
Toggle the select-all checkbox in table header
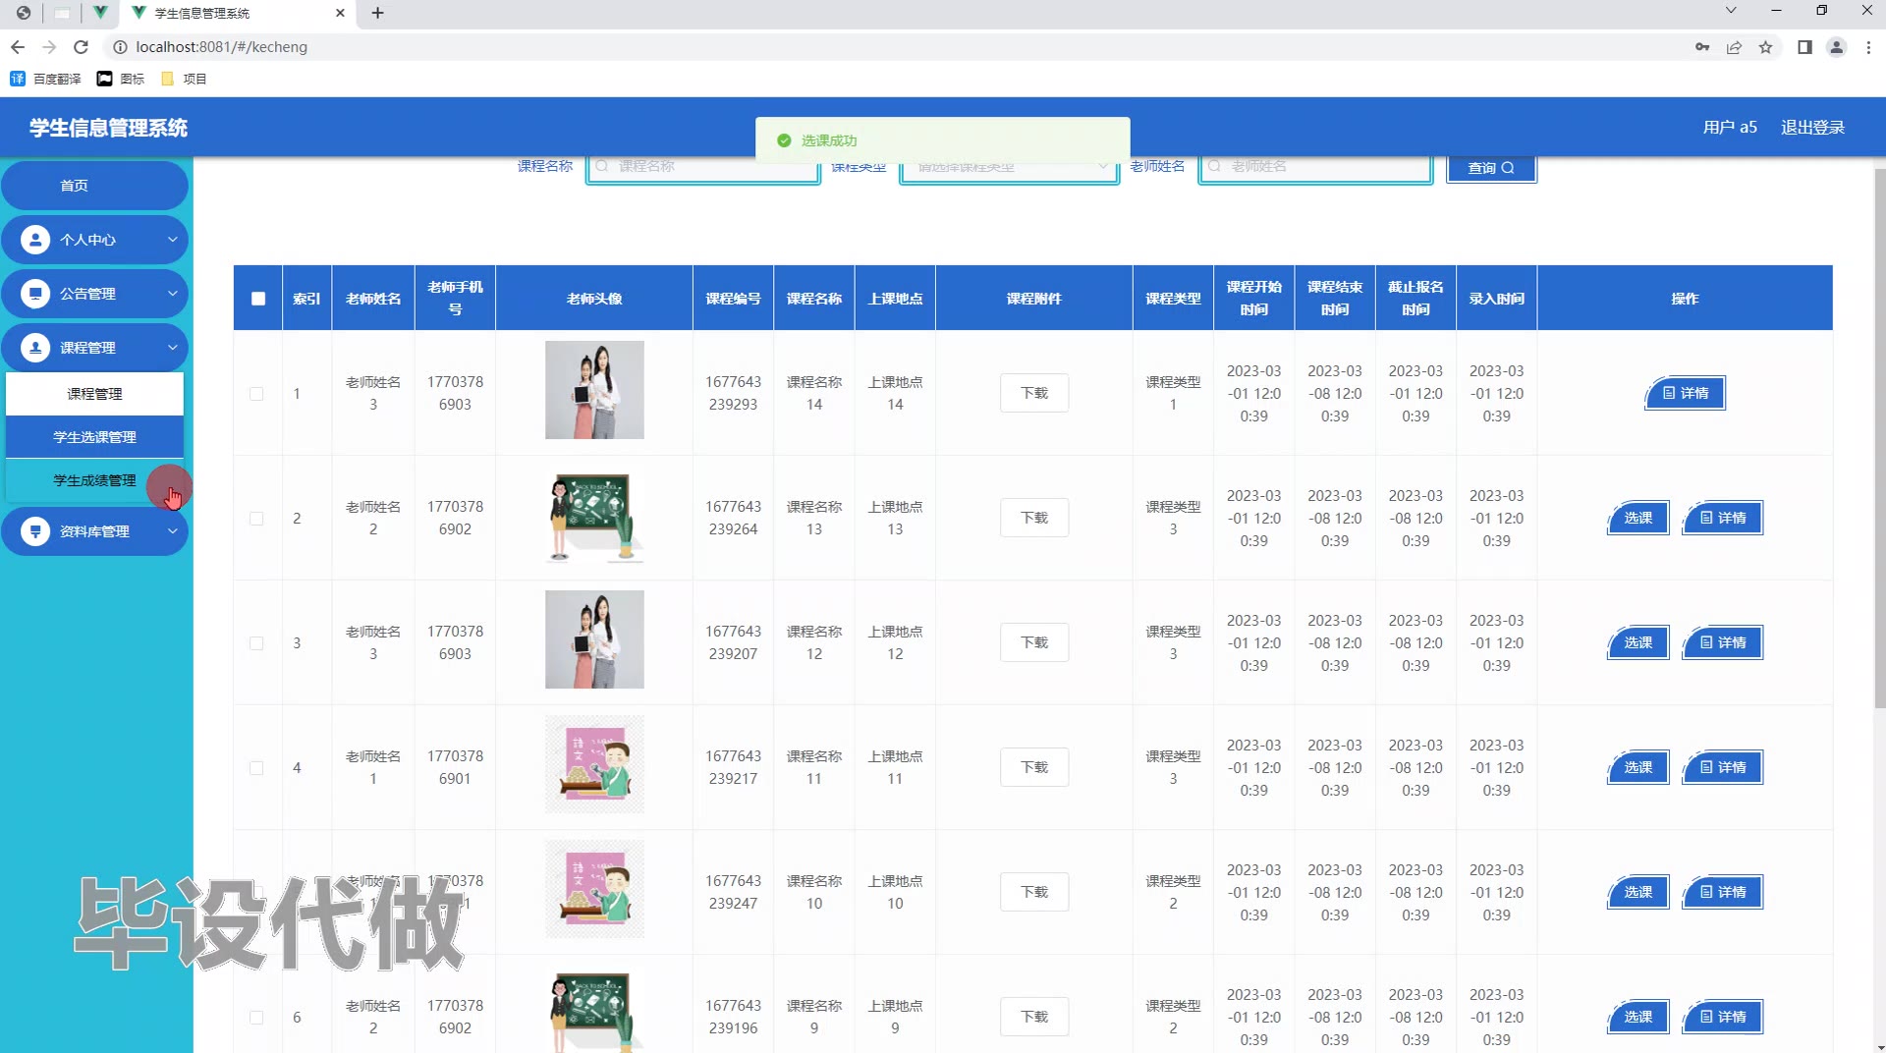(x=258, y=299)
